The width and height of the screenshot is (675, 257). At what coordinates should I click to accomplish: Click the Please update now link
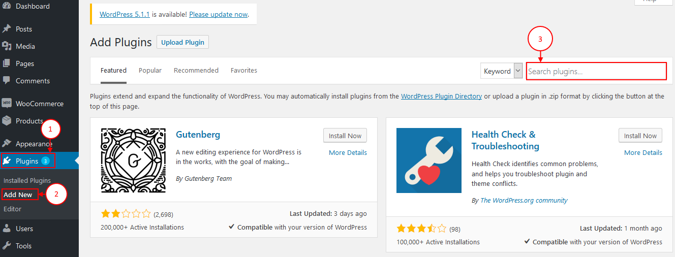coord(218,14)
